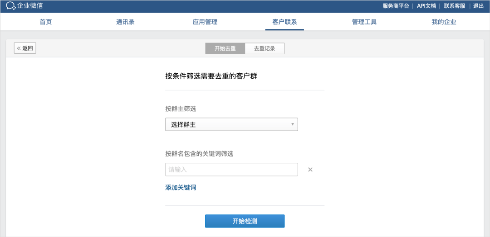490x237 pixels.
Task: Go to 我的企业 tab
Action: 444,22
